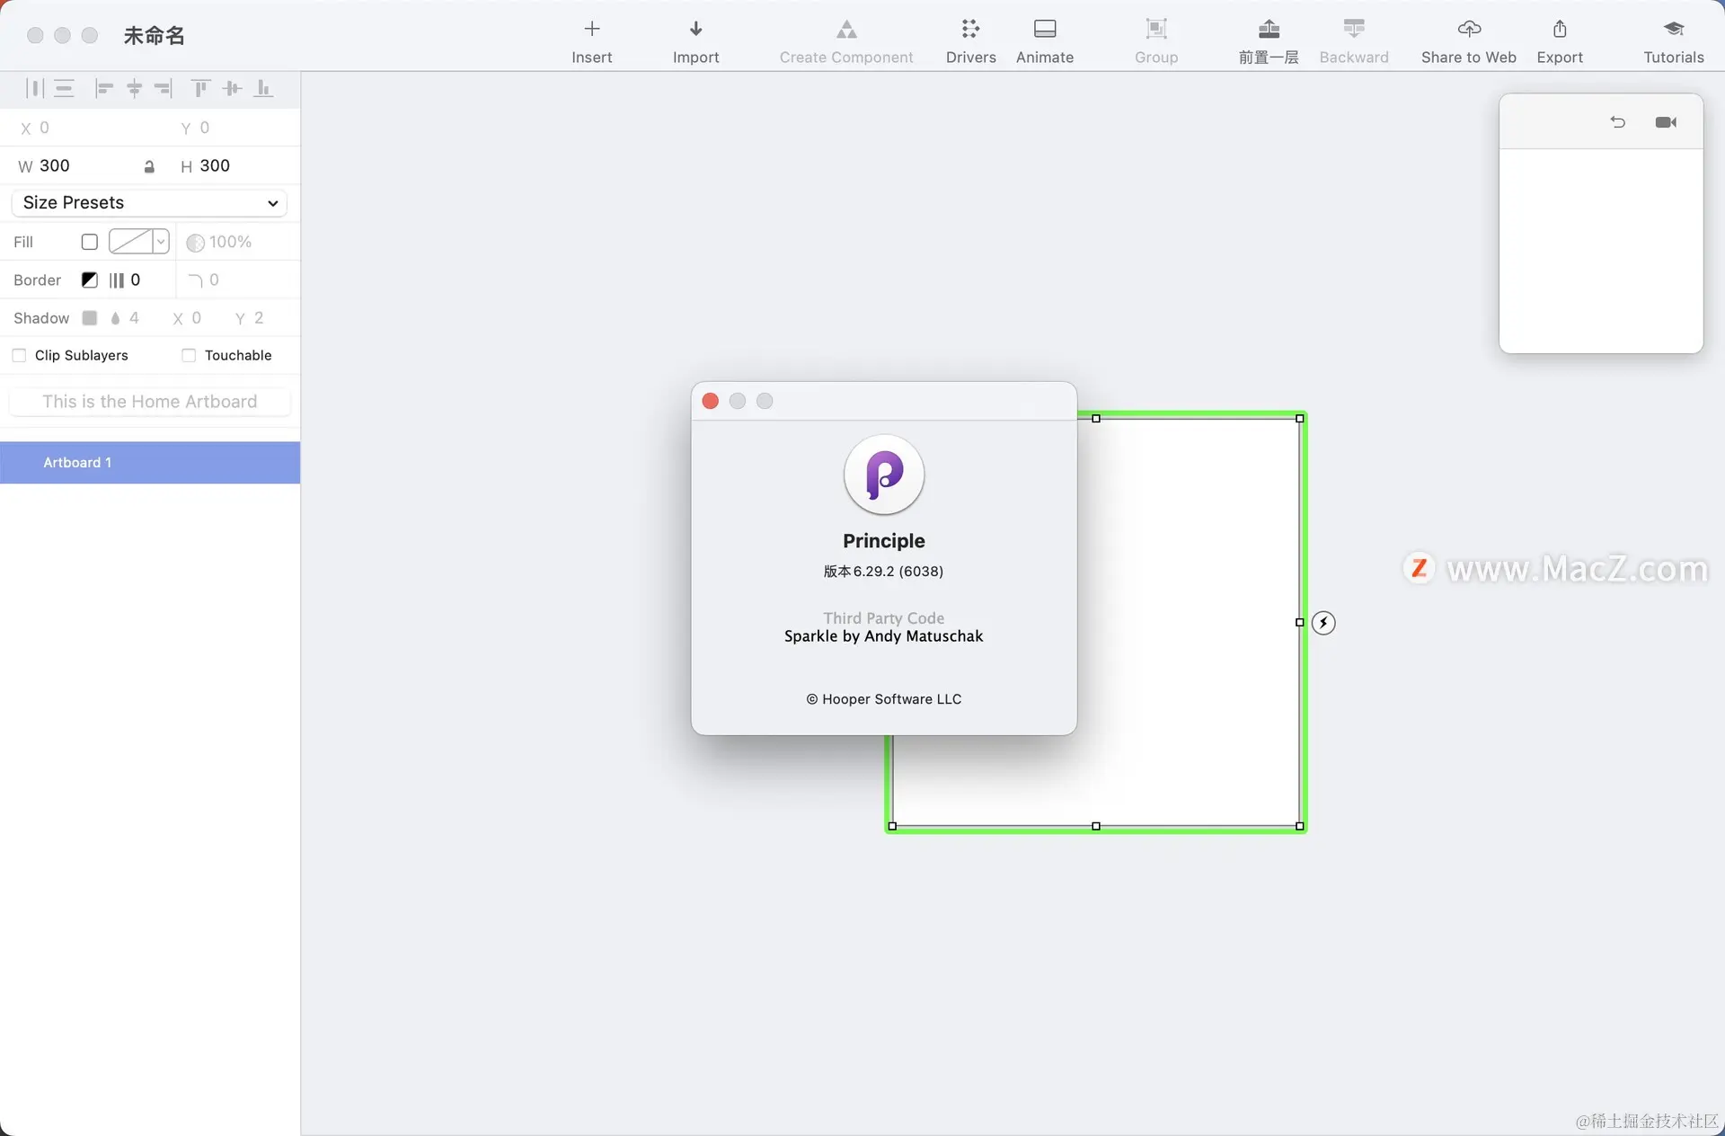Click the Share to Web cloud icon
Viewport: 1725px width, 1136px height.
(1468, 30)
